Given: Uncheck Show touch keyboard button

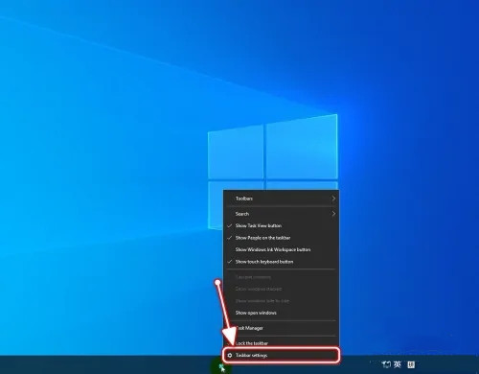Looking at the screenshot, I should point(281,262).
